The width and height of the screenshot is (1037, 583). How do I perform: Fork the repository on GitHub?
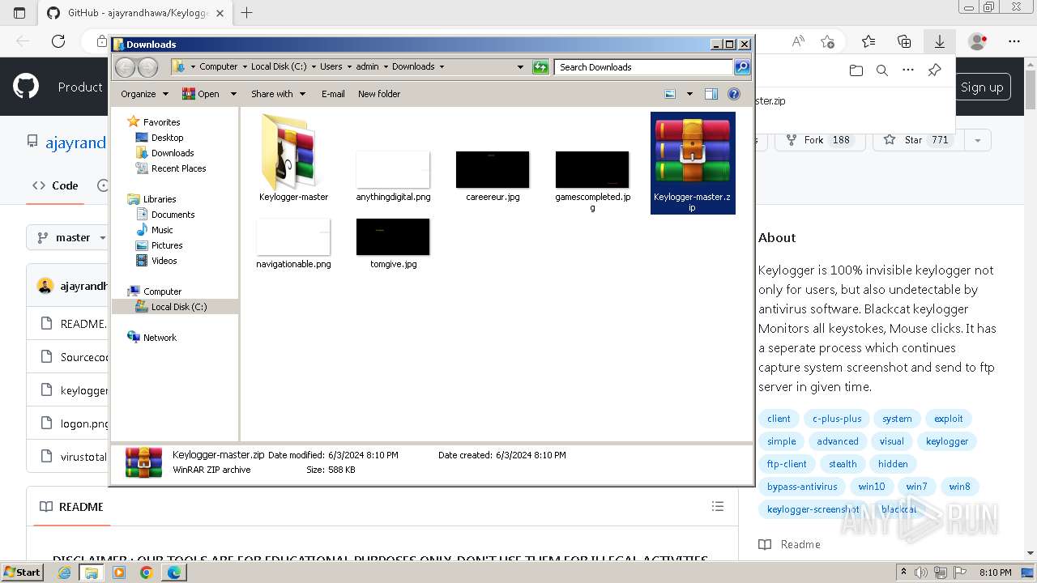click(820, 140)
